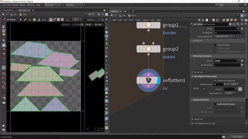Open the UV View layout dropdown
This screenshot has height=139, width=248.
pos(66,25)
